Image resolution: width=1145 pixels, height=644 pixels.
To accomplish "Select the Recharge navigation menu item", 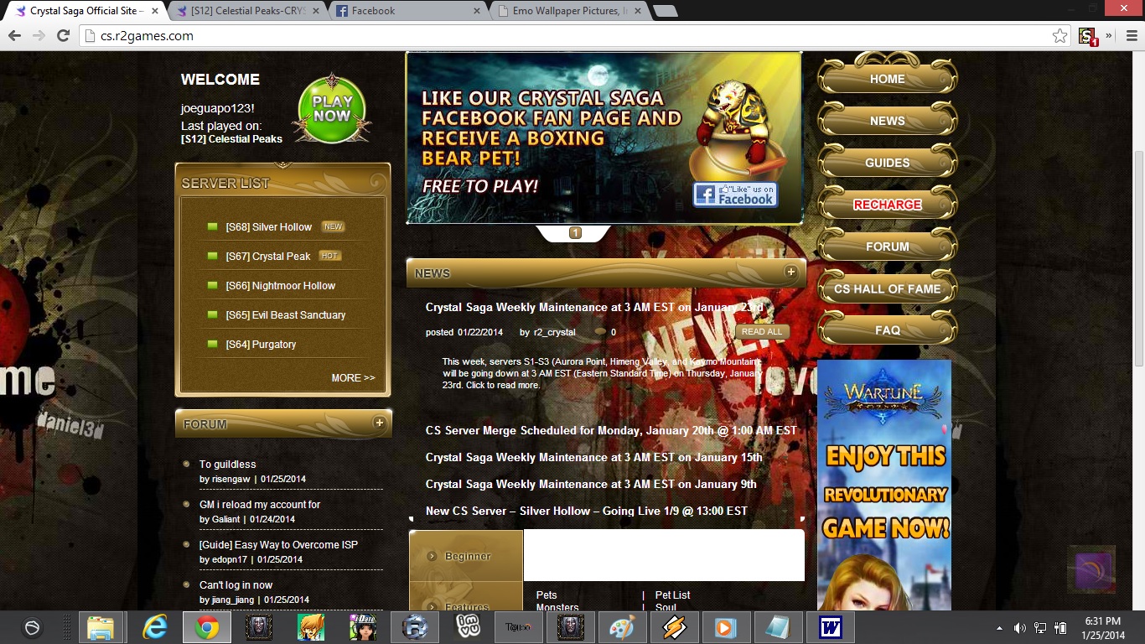I will [887, 205].
